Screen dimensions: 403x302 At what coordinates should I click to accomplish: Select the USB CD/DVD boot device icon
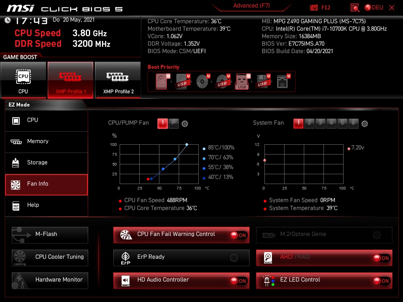point(223,81)
